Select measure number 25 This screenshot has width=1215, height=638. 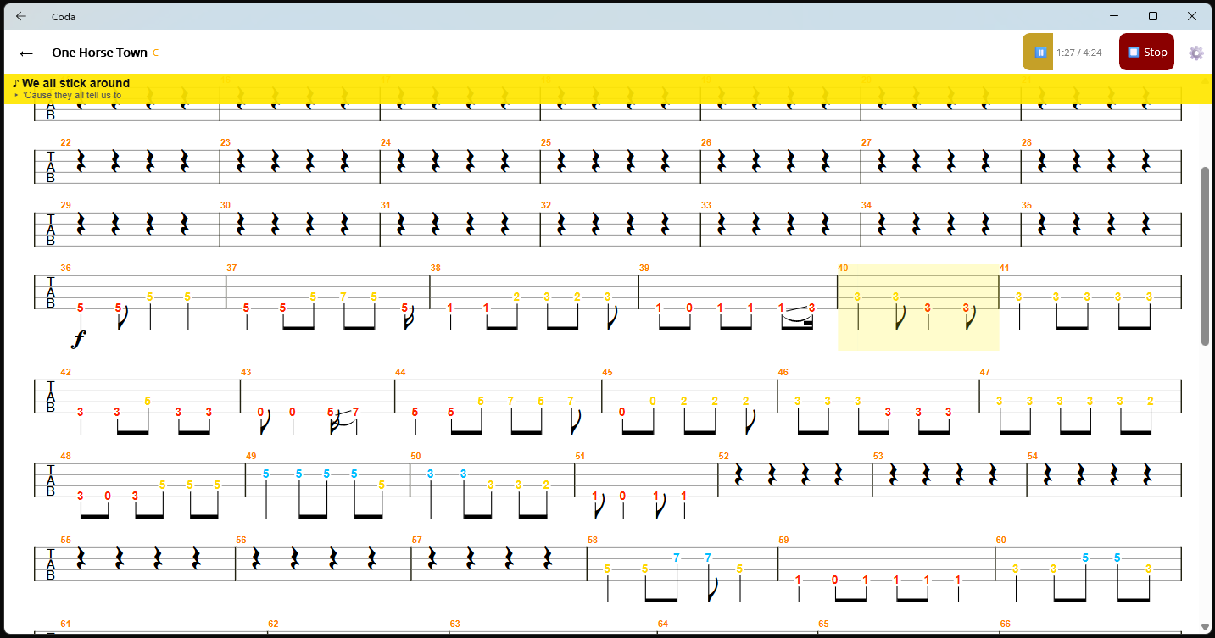coord(546,143)
